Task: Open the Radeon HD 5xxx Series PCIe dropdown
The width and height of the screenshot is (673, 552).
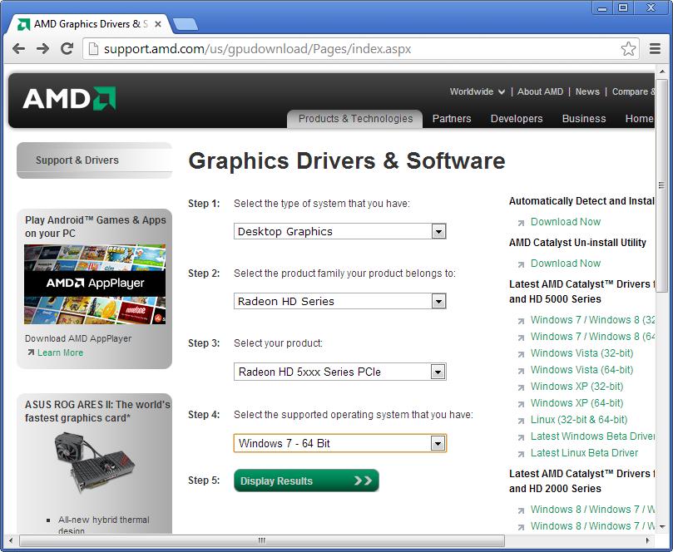Action: click(340, 372)
